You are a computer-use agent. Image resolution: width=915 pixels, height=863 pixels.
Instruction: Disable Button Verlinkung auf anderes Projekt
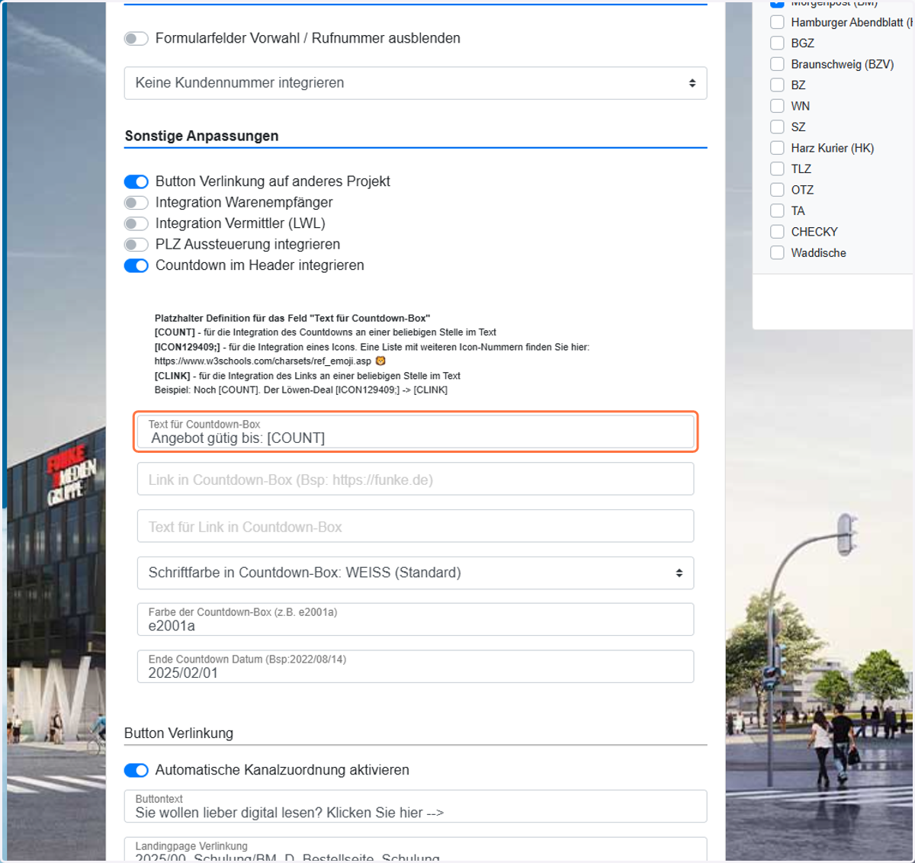(x=136, y=181)
